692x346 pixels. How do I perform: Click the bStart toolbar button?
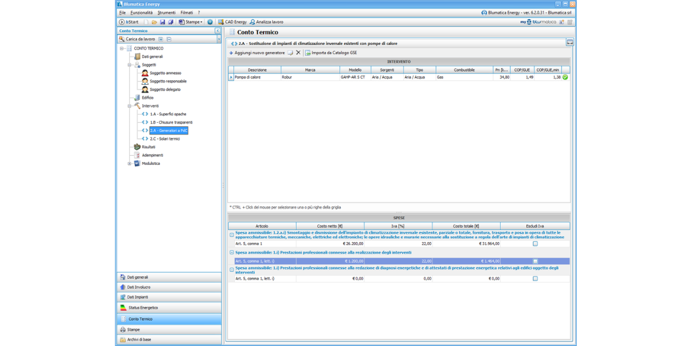click(x=128, y=22)
